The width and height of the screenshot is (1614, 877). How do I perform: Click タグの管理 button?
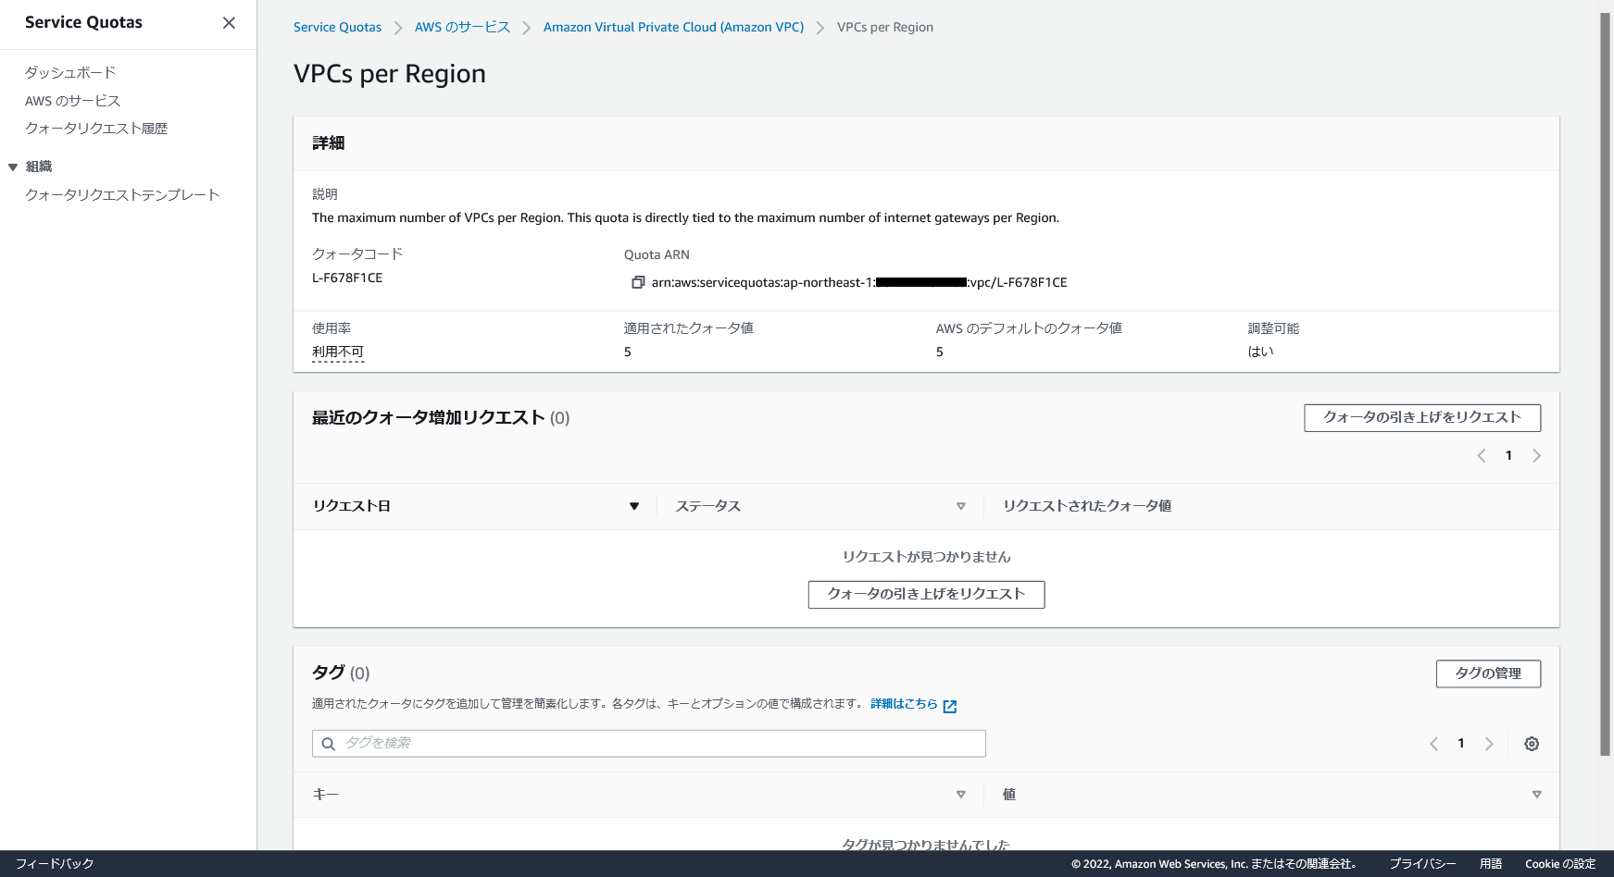[x=1488, y=674]
